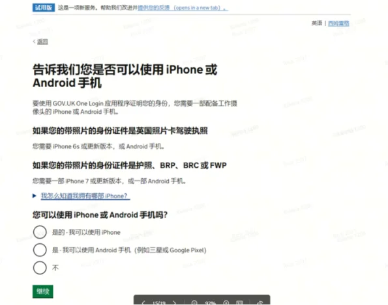The image size is (388, 305).
Task: Click the zoom out minus icon
Action: [x=194, y=302]
